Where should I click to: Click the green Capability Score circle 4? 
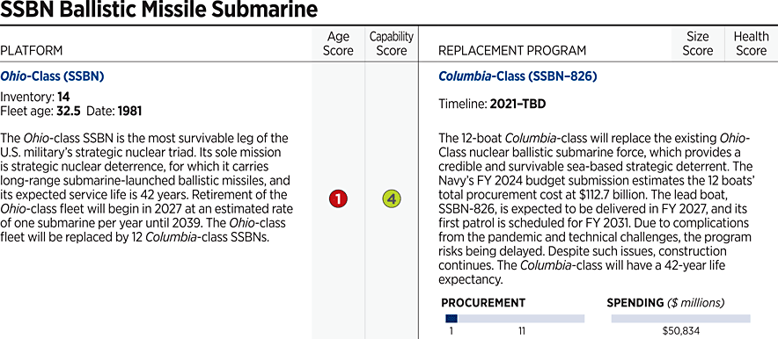point(392,199)
